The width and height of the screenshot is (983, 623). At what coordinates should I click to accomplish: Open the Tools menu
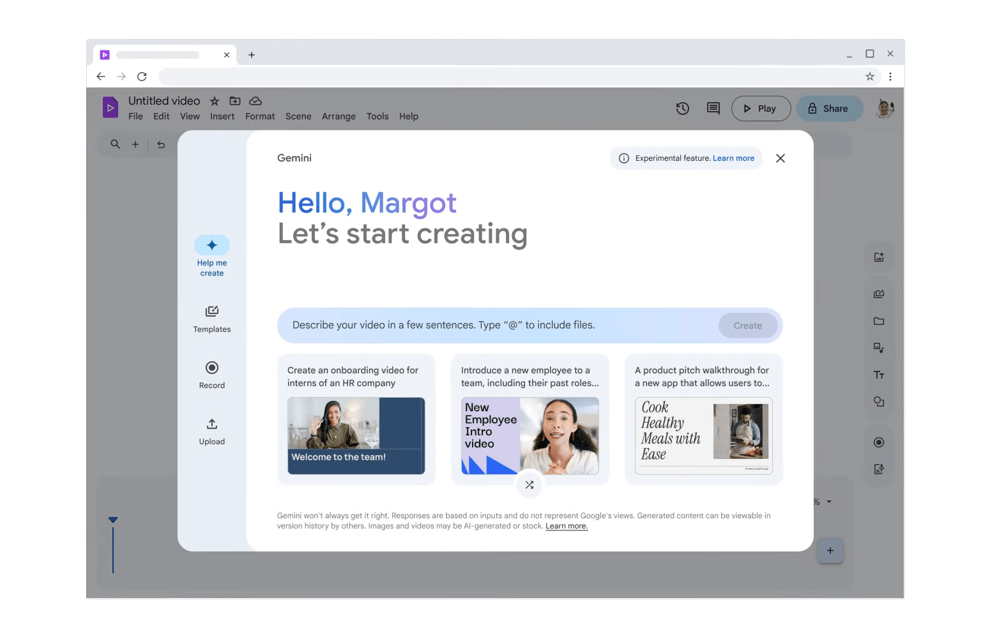tap(377, 116)
